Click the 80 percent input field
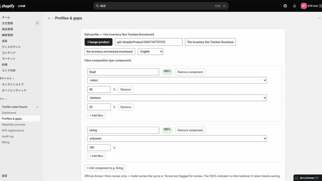 click(99, 89)
